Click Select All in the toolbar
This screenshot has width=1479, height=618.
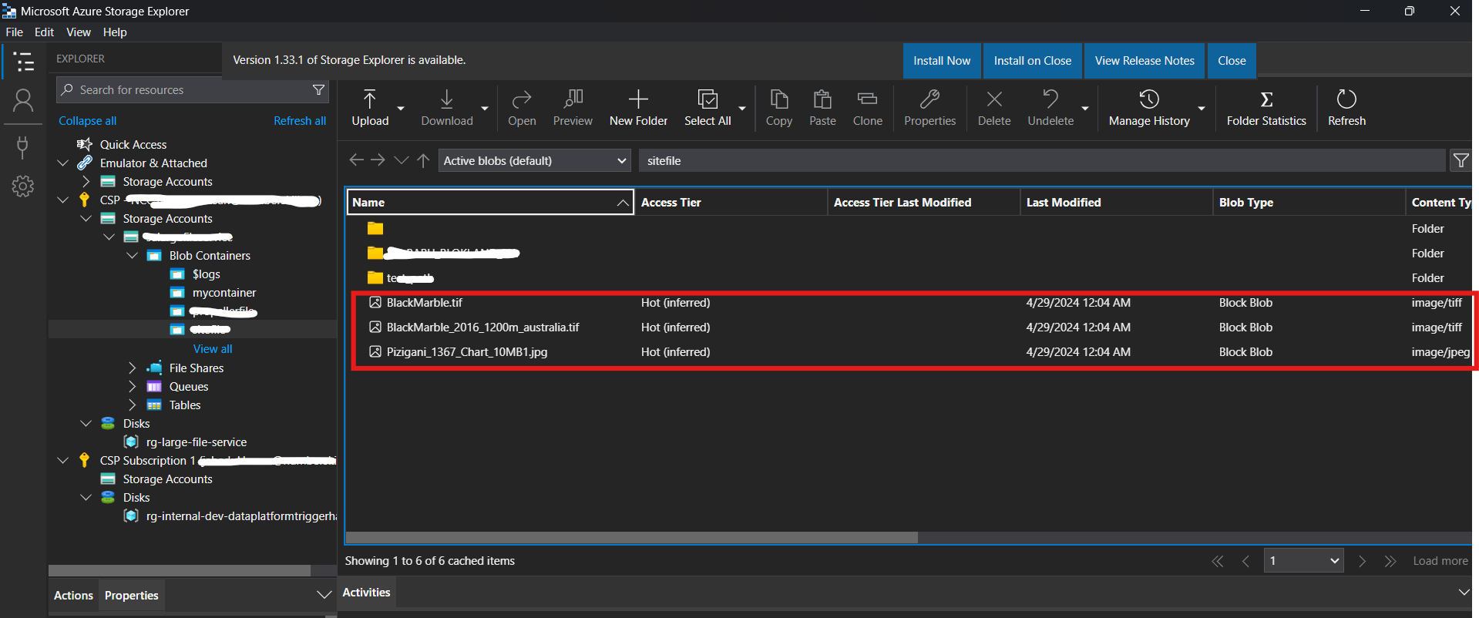[x=708, y=108]
